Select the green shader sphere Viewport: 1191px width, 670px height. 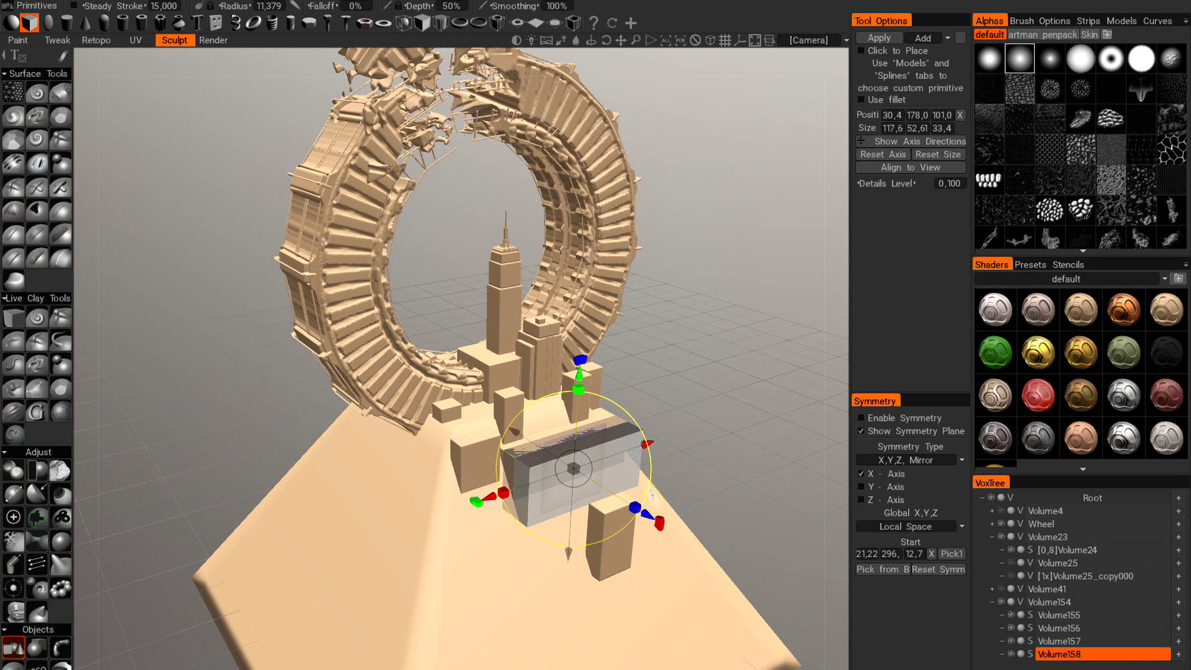point(995,352)
